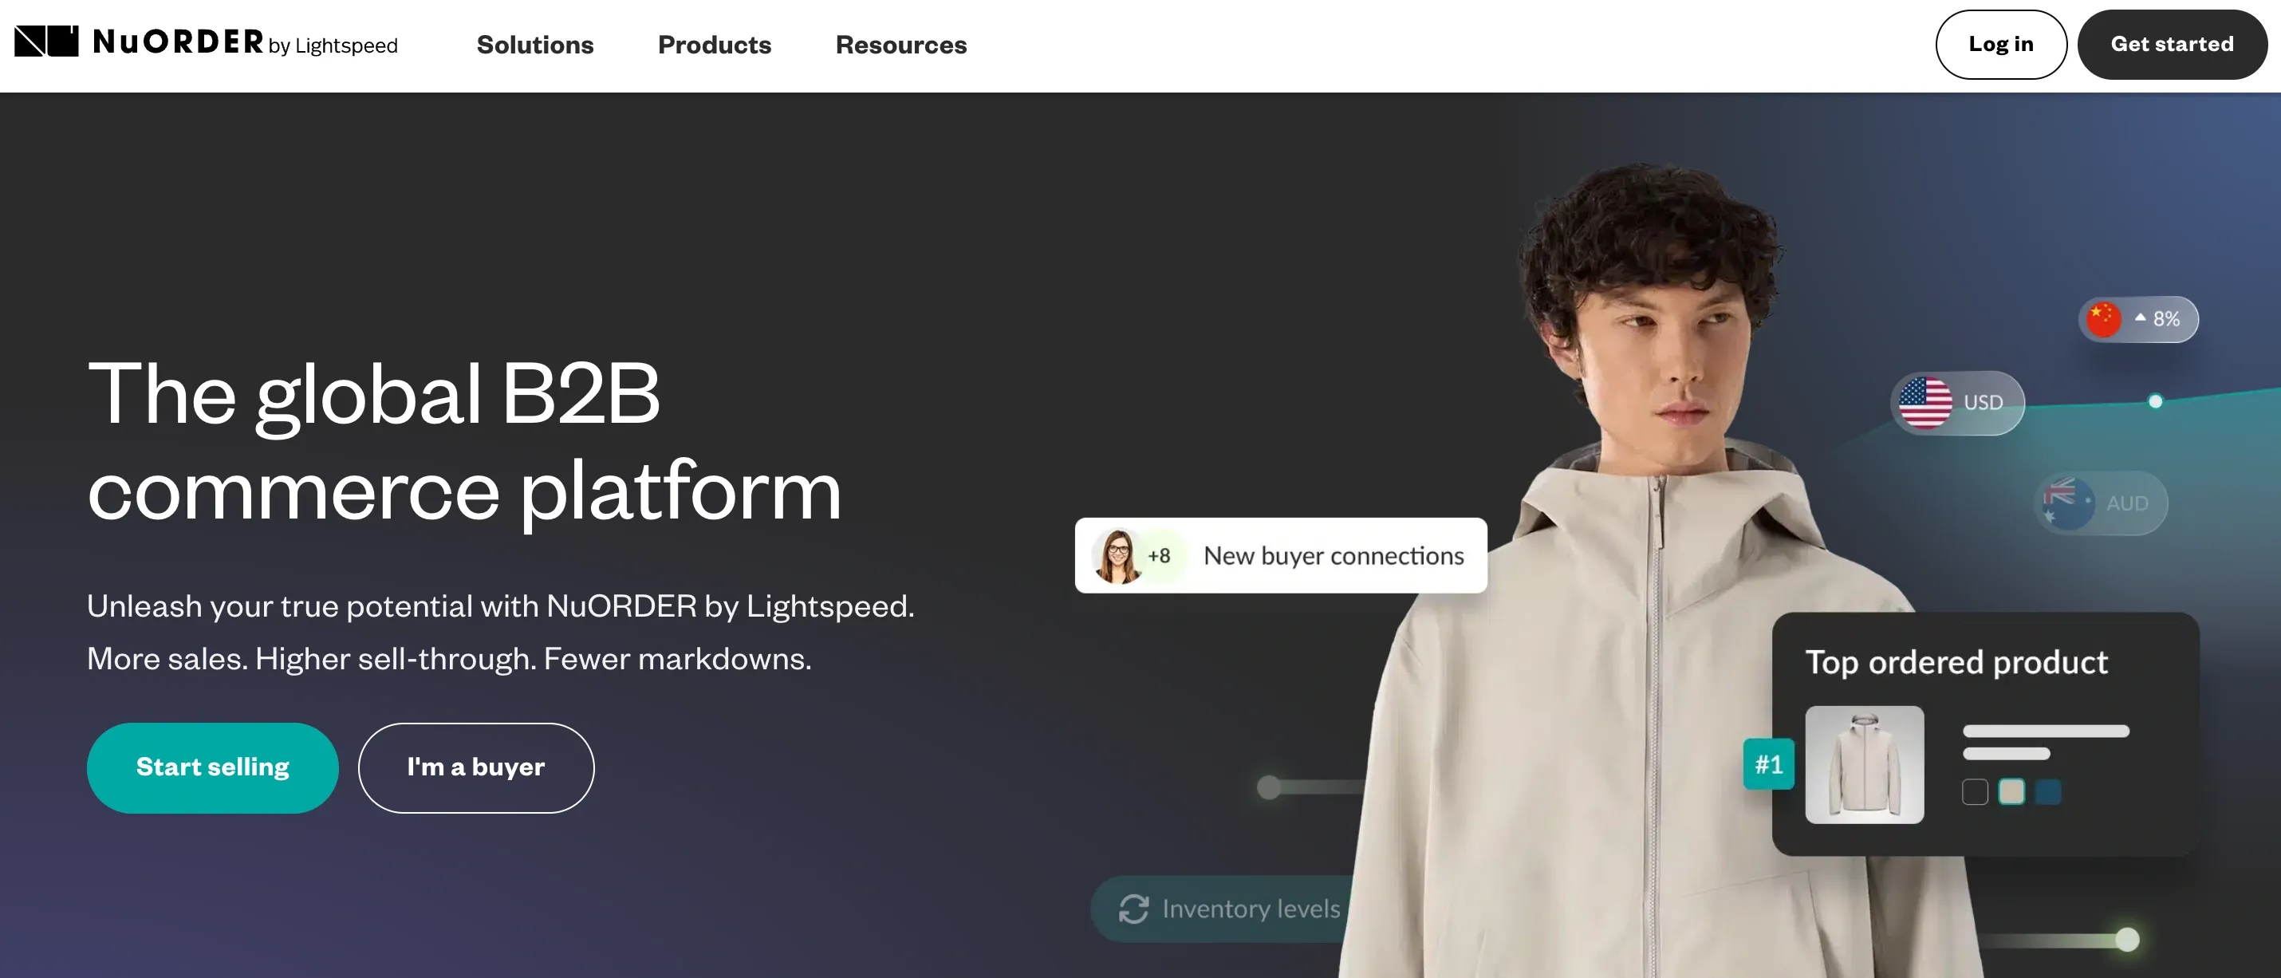Click the US flag icon next to USD
Image resolution: width=2281 pixels, height=978 pixels.
coord(1924,403)
